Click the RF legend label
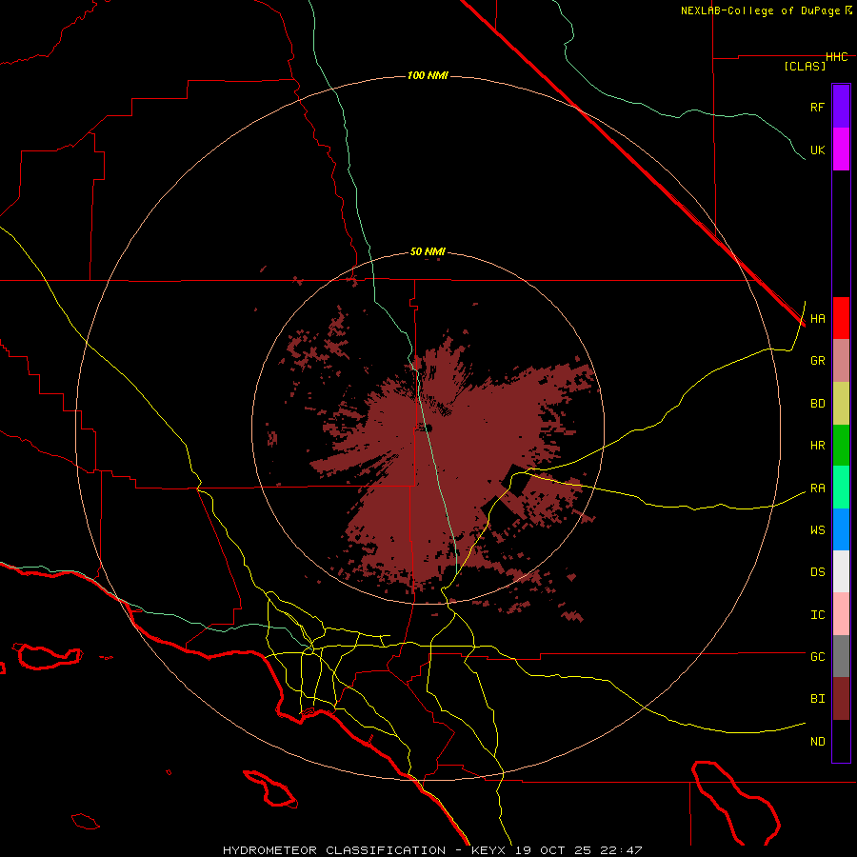857x857 pixels. tap(817, 107)
